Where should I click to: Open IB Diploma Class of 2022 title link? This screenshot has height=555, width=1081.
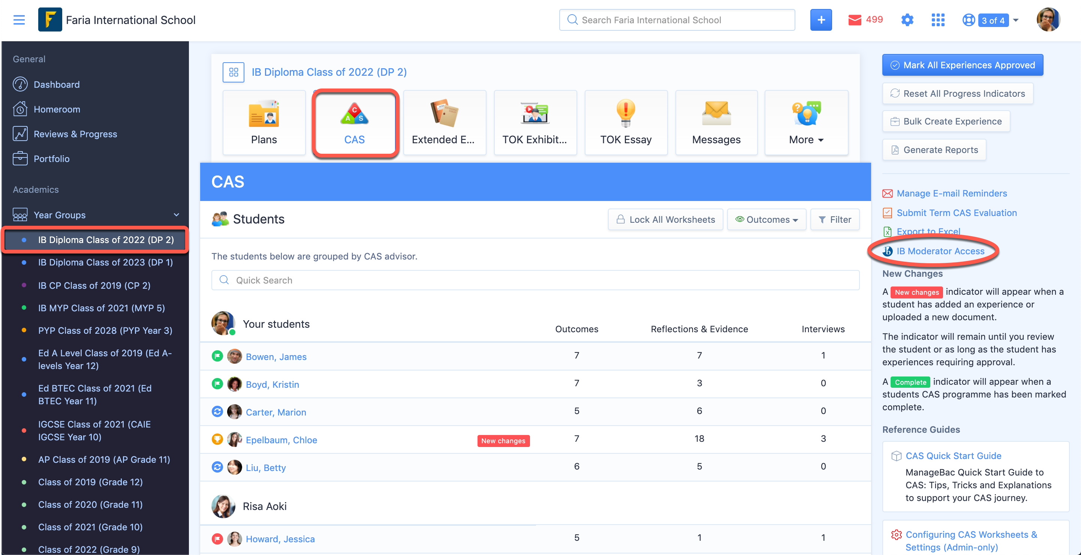coord(329,72)
